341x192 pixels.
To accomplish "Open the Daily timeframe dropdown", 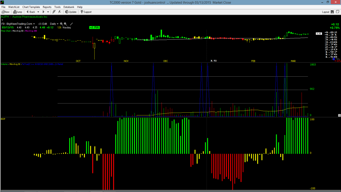I will (x=54, y=24).
